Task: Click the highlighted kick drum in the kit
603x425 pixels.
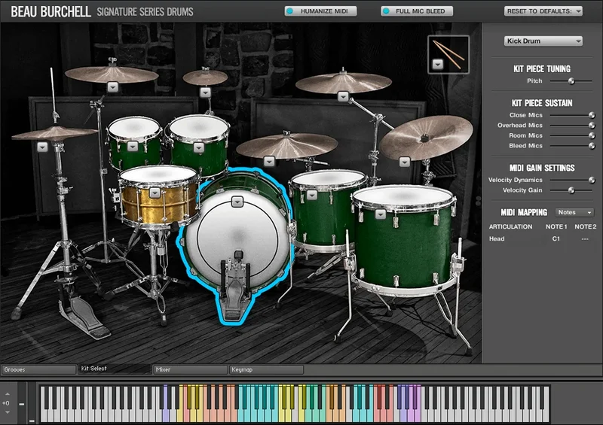Action: pyautogui.click(x=237, y=246)
